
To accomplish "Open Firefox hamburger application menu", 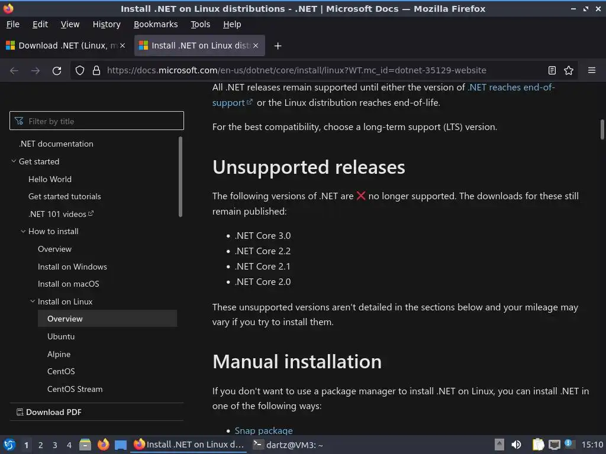I will (x=591, y=70).
